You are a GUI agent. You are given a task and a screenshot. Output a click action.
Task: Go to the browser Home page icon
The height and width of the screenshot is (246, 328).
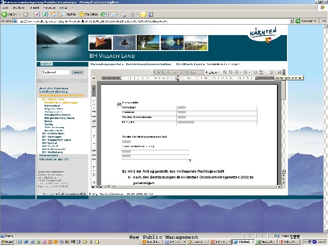pyautogui.click(x=54, y=15)
